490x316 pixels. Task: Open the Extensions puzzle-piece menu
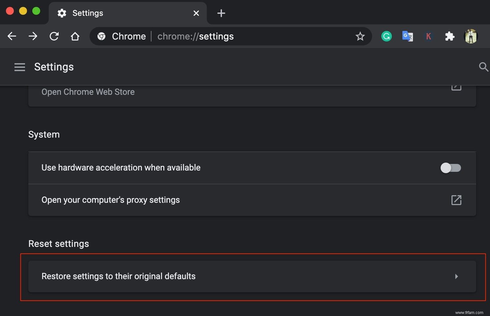click(x=450, y=36)
